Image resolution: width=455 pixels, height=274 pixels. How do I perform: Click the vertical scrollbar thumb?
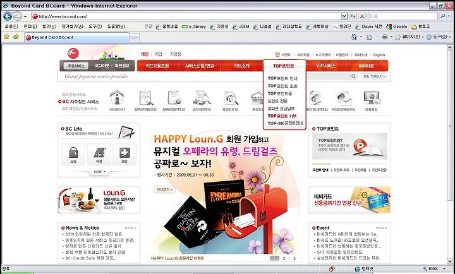[x=450, y=126]
